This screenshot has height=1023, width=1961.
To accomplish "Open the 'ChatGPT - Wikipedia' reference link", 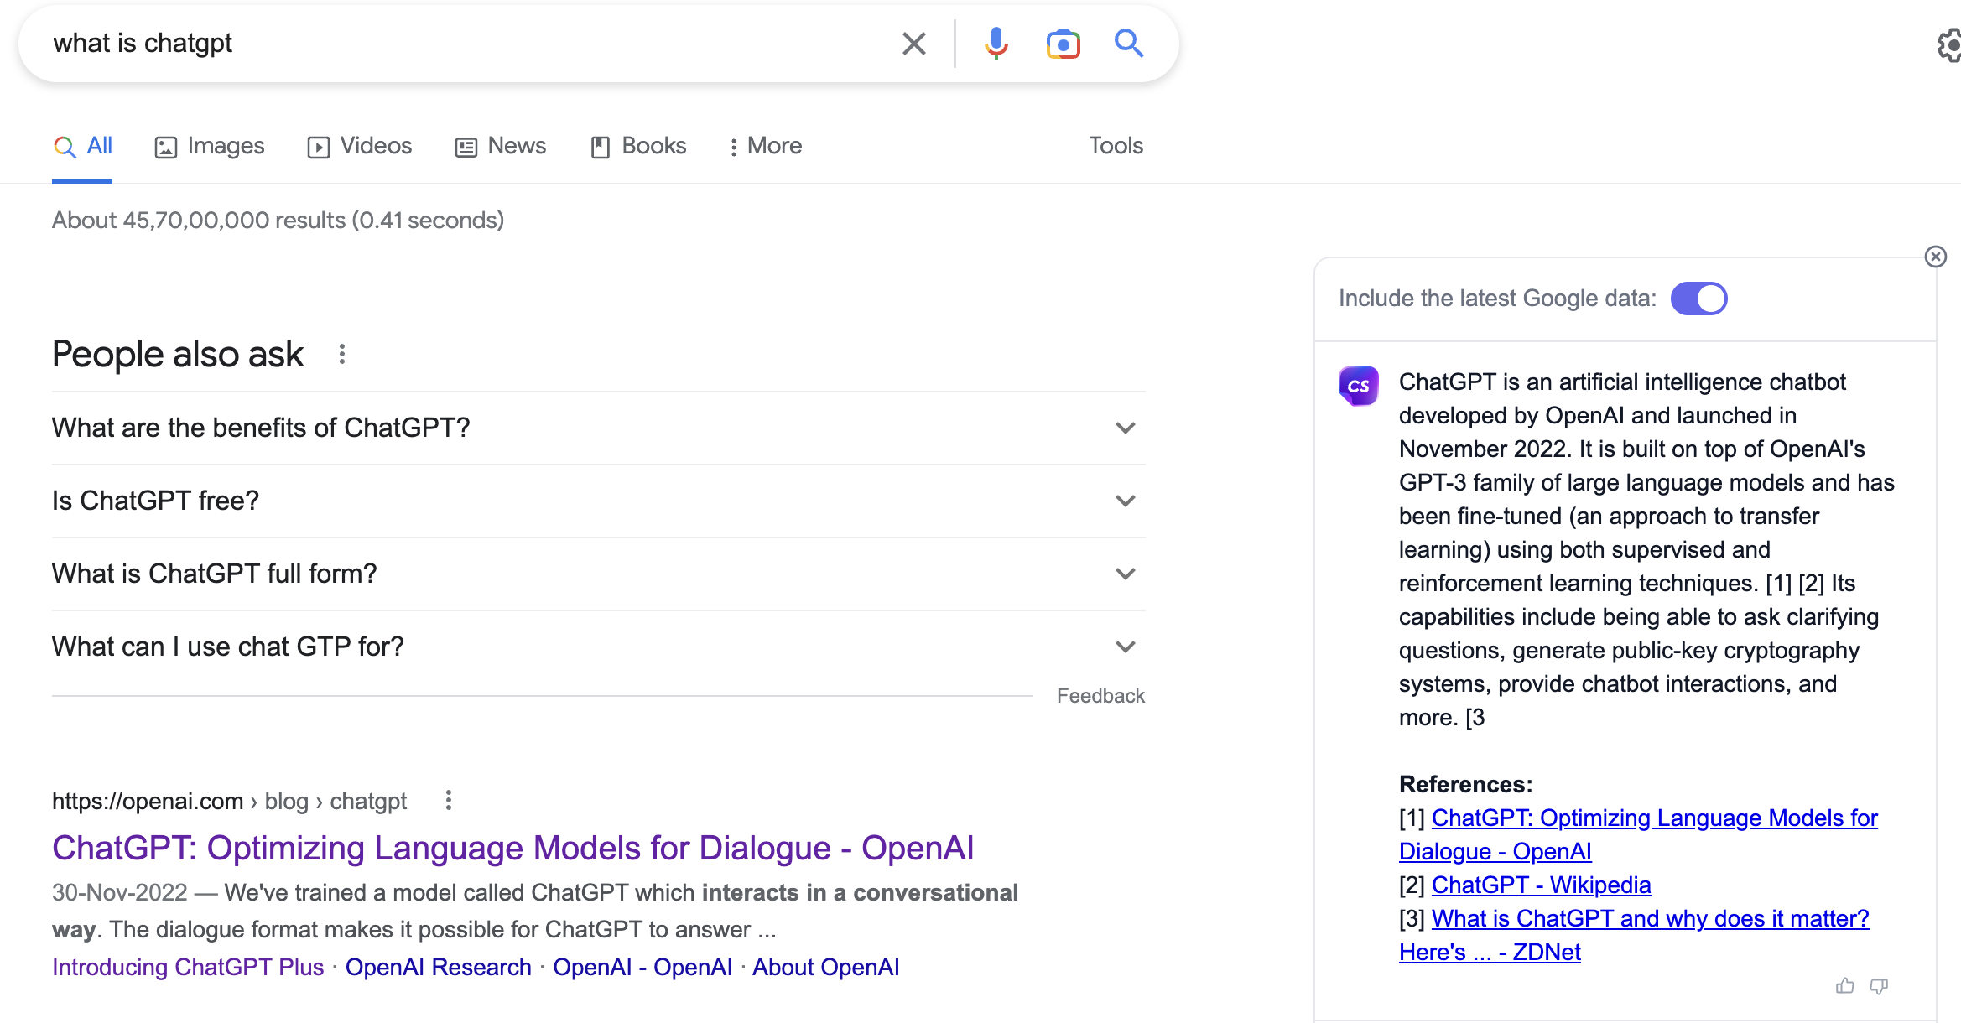I will click(1542, 885).
